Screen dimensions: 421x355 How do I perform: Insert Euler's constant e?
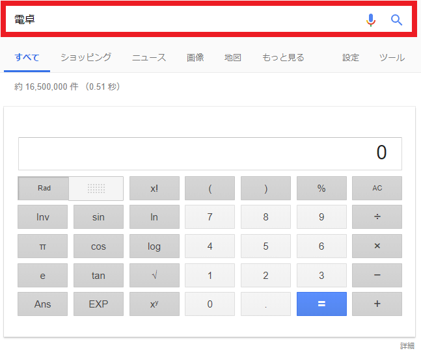pos(42,275)
